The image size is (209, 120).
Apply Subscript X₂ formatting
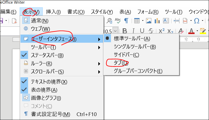pyautogui.click(x=170, y=31)
